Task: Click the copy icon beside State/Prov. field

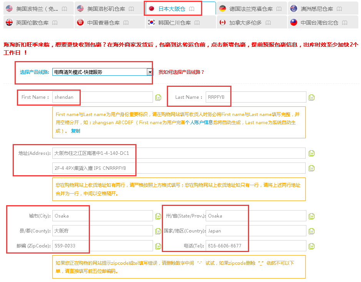Action: tap(311, 216)
